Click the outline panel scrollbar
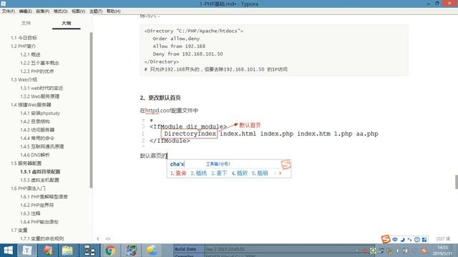 tap(91, 110)
